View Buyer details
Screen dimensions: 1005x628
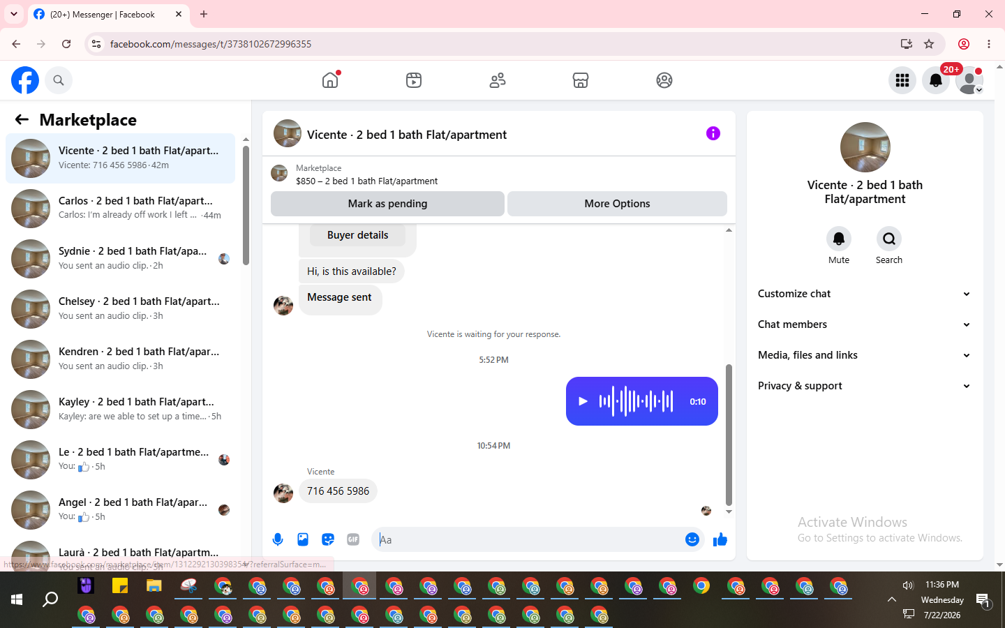358,235
